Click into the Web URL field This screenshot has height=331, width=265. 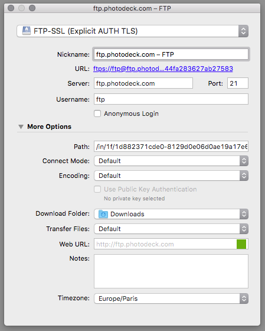pyautogui.click(x=165, y=244)
